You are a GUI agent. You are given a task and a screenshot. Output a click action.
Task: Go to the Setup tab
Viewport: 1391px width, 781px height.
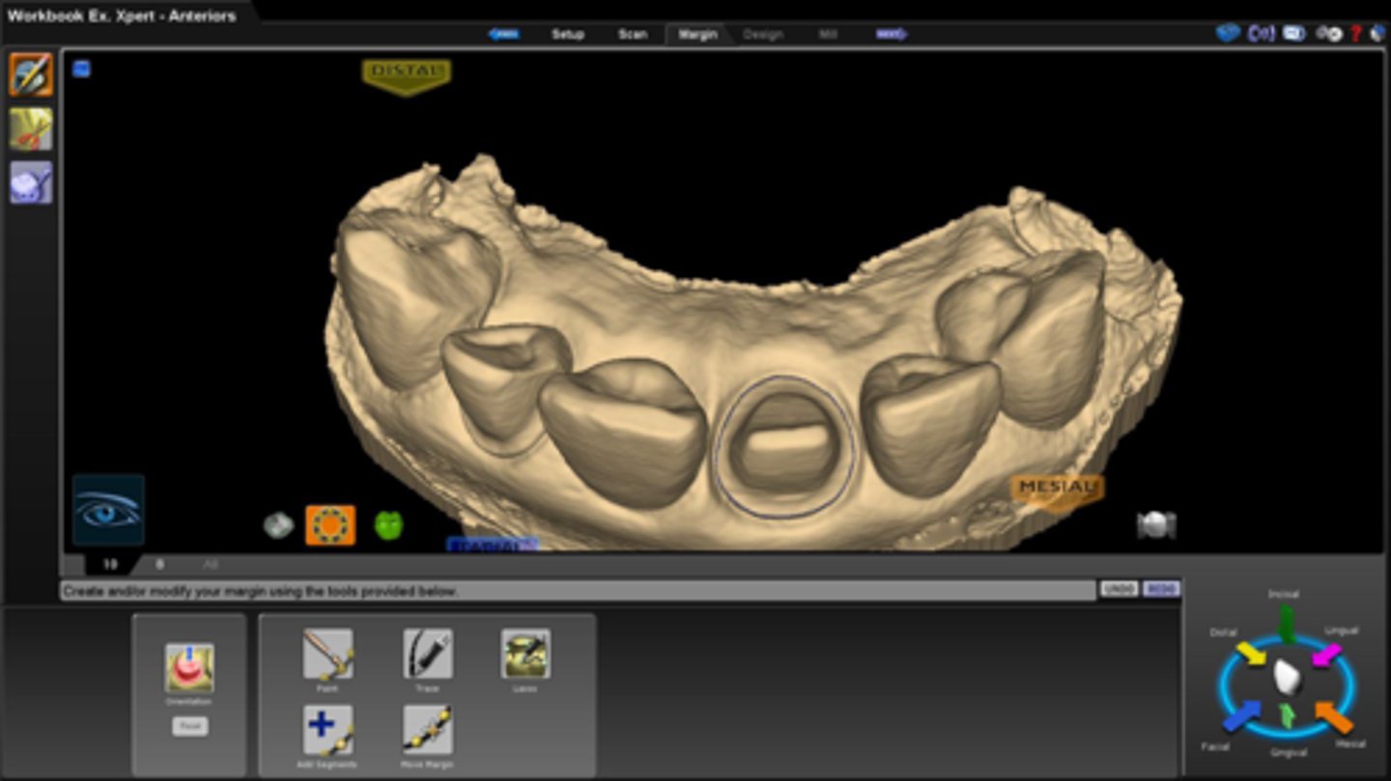[568, 34]
